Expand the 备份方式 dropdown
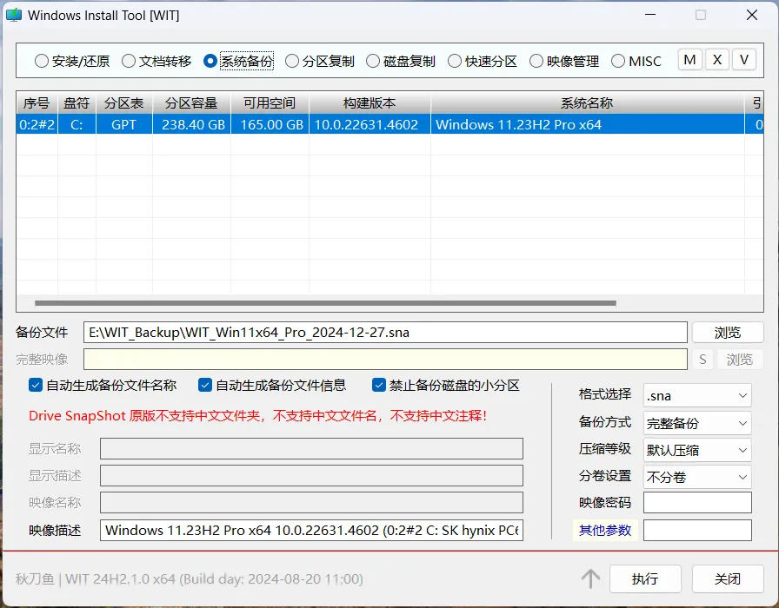Screen dimensions: 779x608 (697, 423)
